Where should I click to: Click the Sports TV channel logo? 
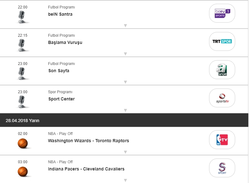point(222,98)
